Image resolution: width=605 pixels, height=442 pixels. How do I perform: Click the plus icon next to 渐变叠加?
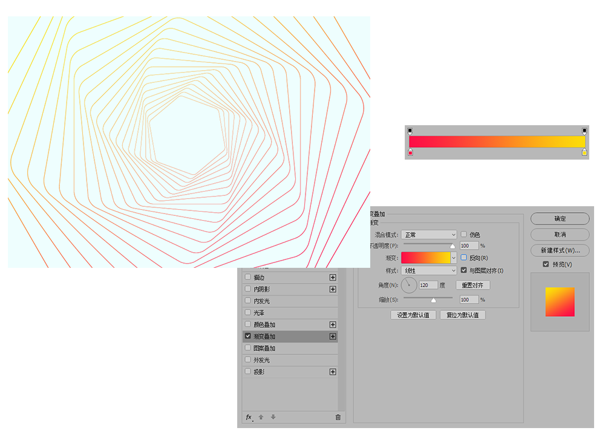333,337
